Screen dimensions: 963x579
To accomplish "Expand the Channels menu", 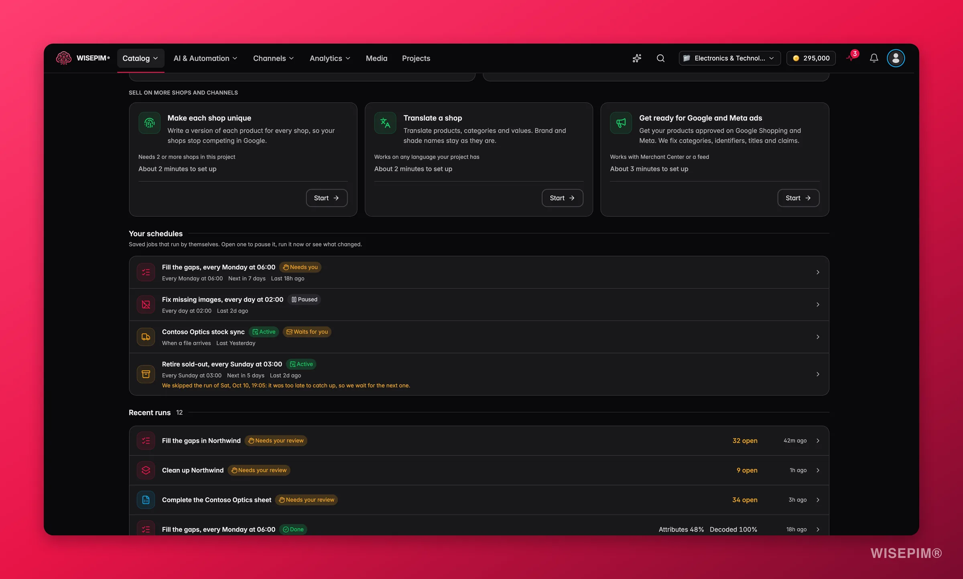I will pos(273,58).
